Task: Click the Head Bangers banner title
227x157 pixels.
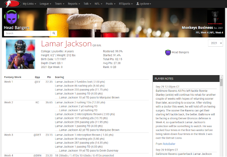Action: [x=17, y=28]
